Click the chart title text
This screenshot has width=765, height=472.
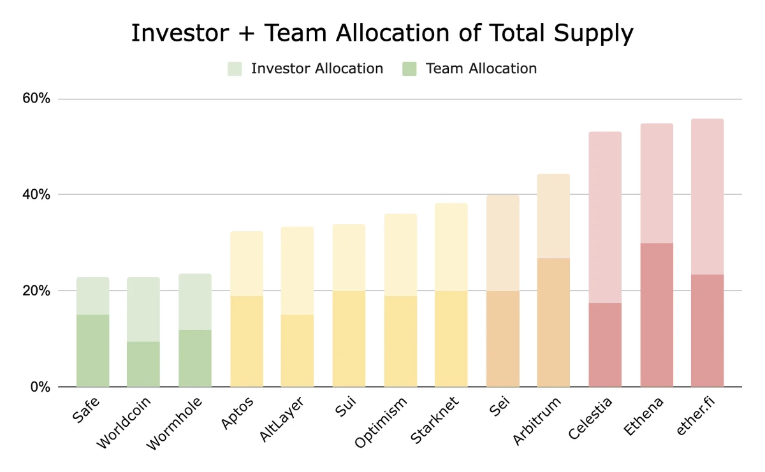click(x=382, y=33)
